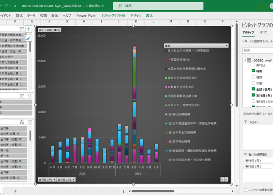Open the chart styles brush button
Image resolution: width=273 pixels, height=195 pixels.
click(x=29, y=38)
